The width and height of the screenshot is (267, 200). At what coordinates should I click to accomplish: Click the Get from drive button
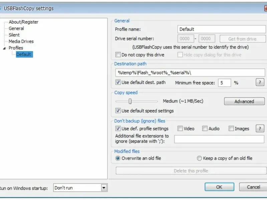(x=243, y=39)
